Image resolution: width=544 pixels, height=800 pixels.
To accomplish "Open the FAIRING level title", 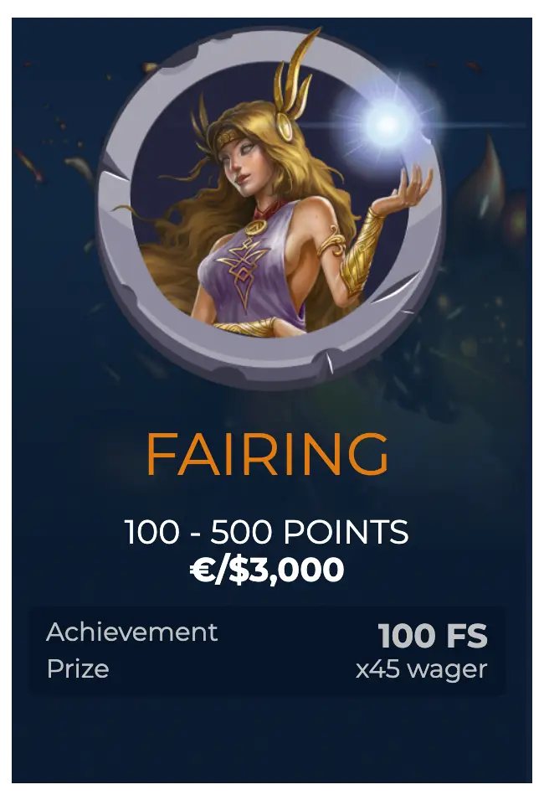I will [267, 453].
